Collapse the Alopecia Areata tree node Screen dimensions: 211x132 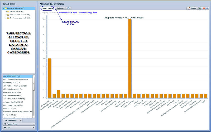3,8
